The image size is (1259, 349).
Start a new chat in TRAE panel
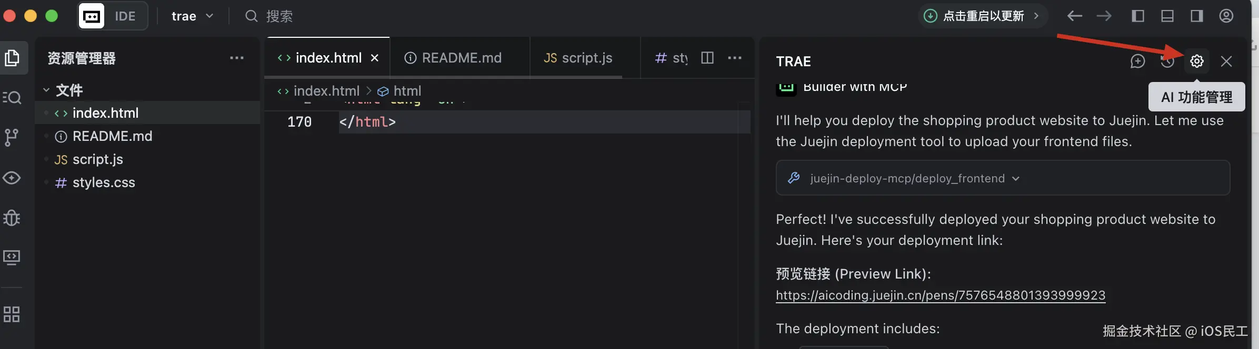click(x=1137, y=61)
